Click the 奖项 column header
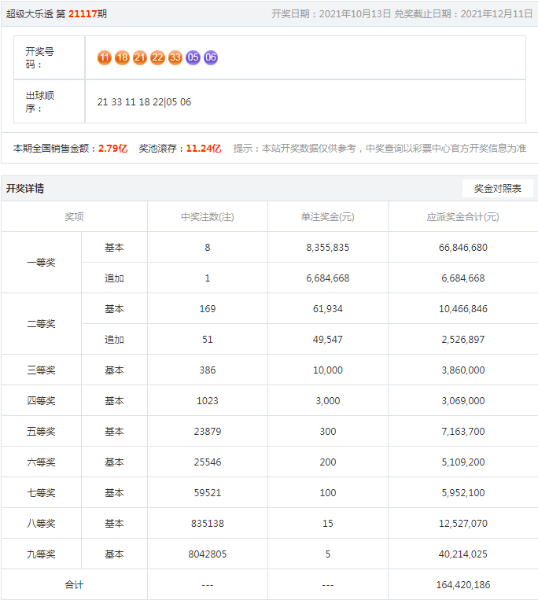Screen dimensions: 538x600 74,217
